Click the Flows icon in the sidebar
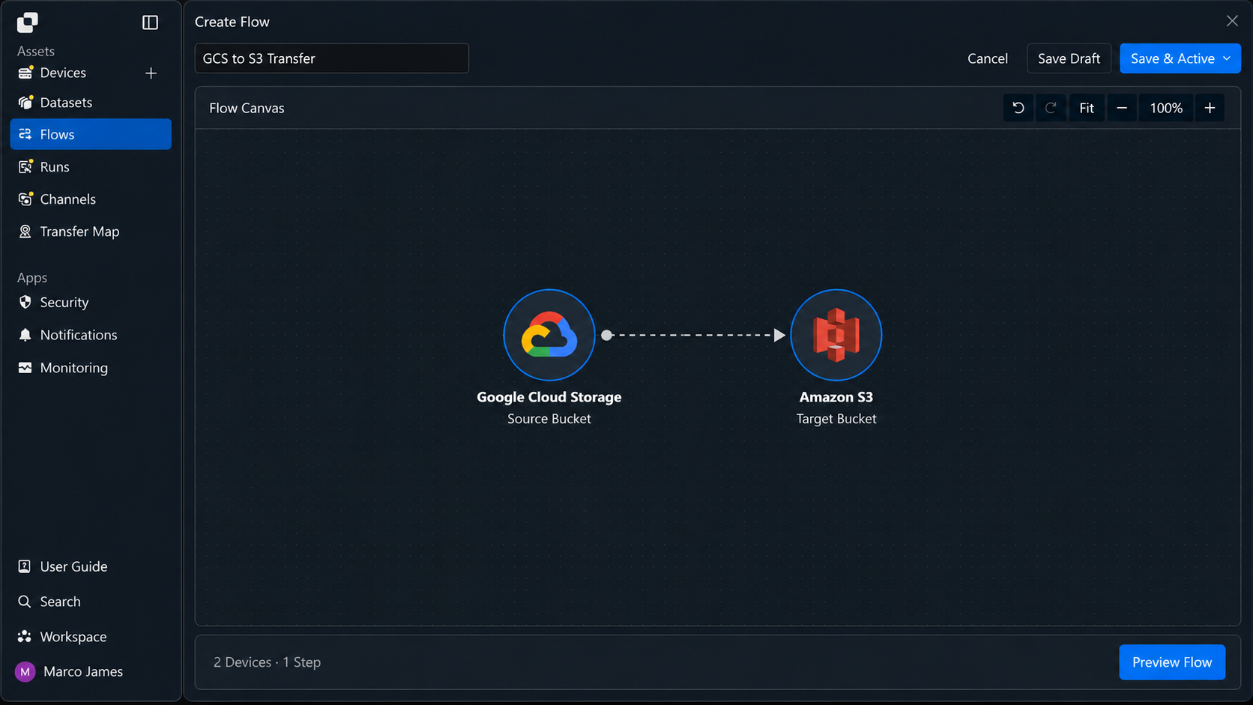Screen dimensions: 1253x705 25,134
